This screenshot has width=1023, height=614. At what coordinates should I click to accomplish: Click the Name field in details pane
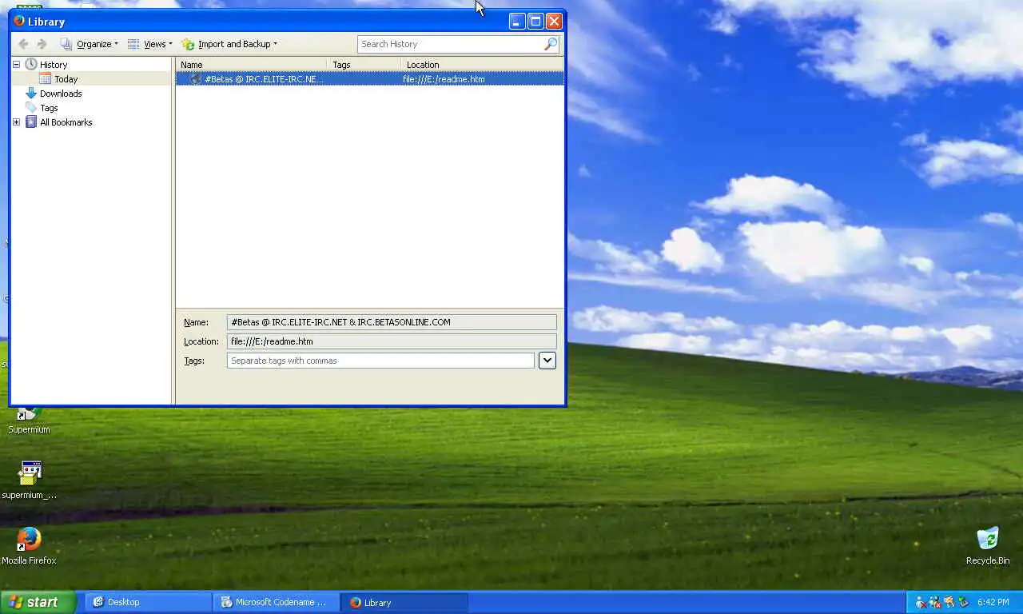coord(392,322)
